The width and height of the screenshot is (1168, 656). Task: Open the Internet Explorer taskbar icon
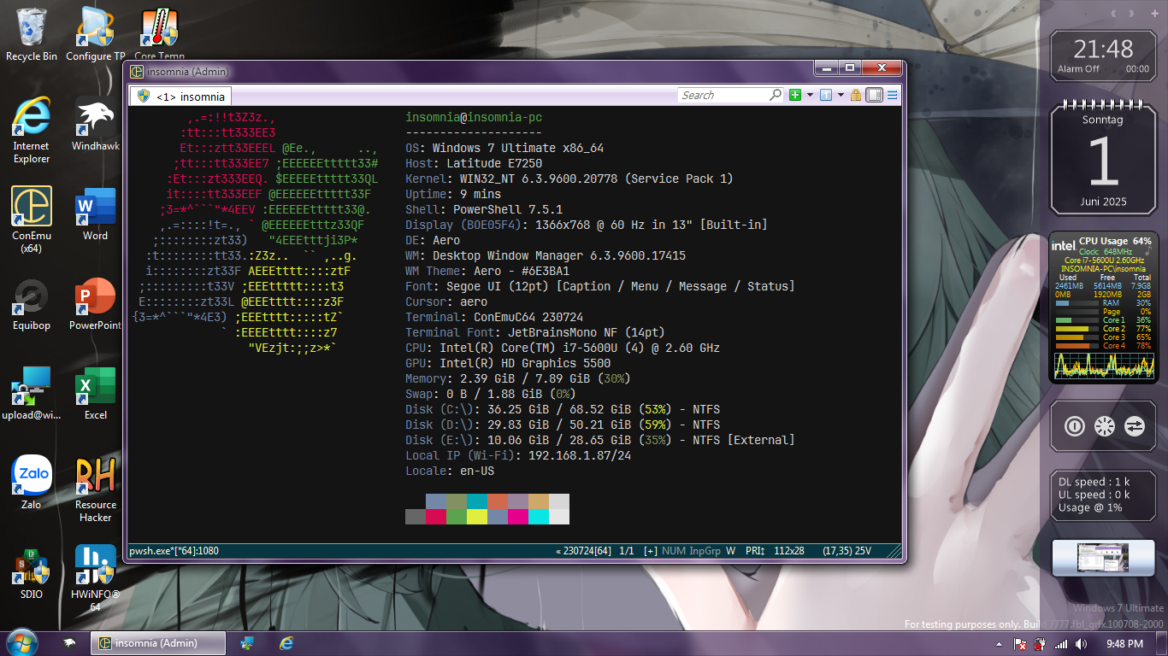pos(286,643)
